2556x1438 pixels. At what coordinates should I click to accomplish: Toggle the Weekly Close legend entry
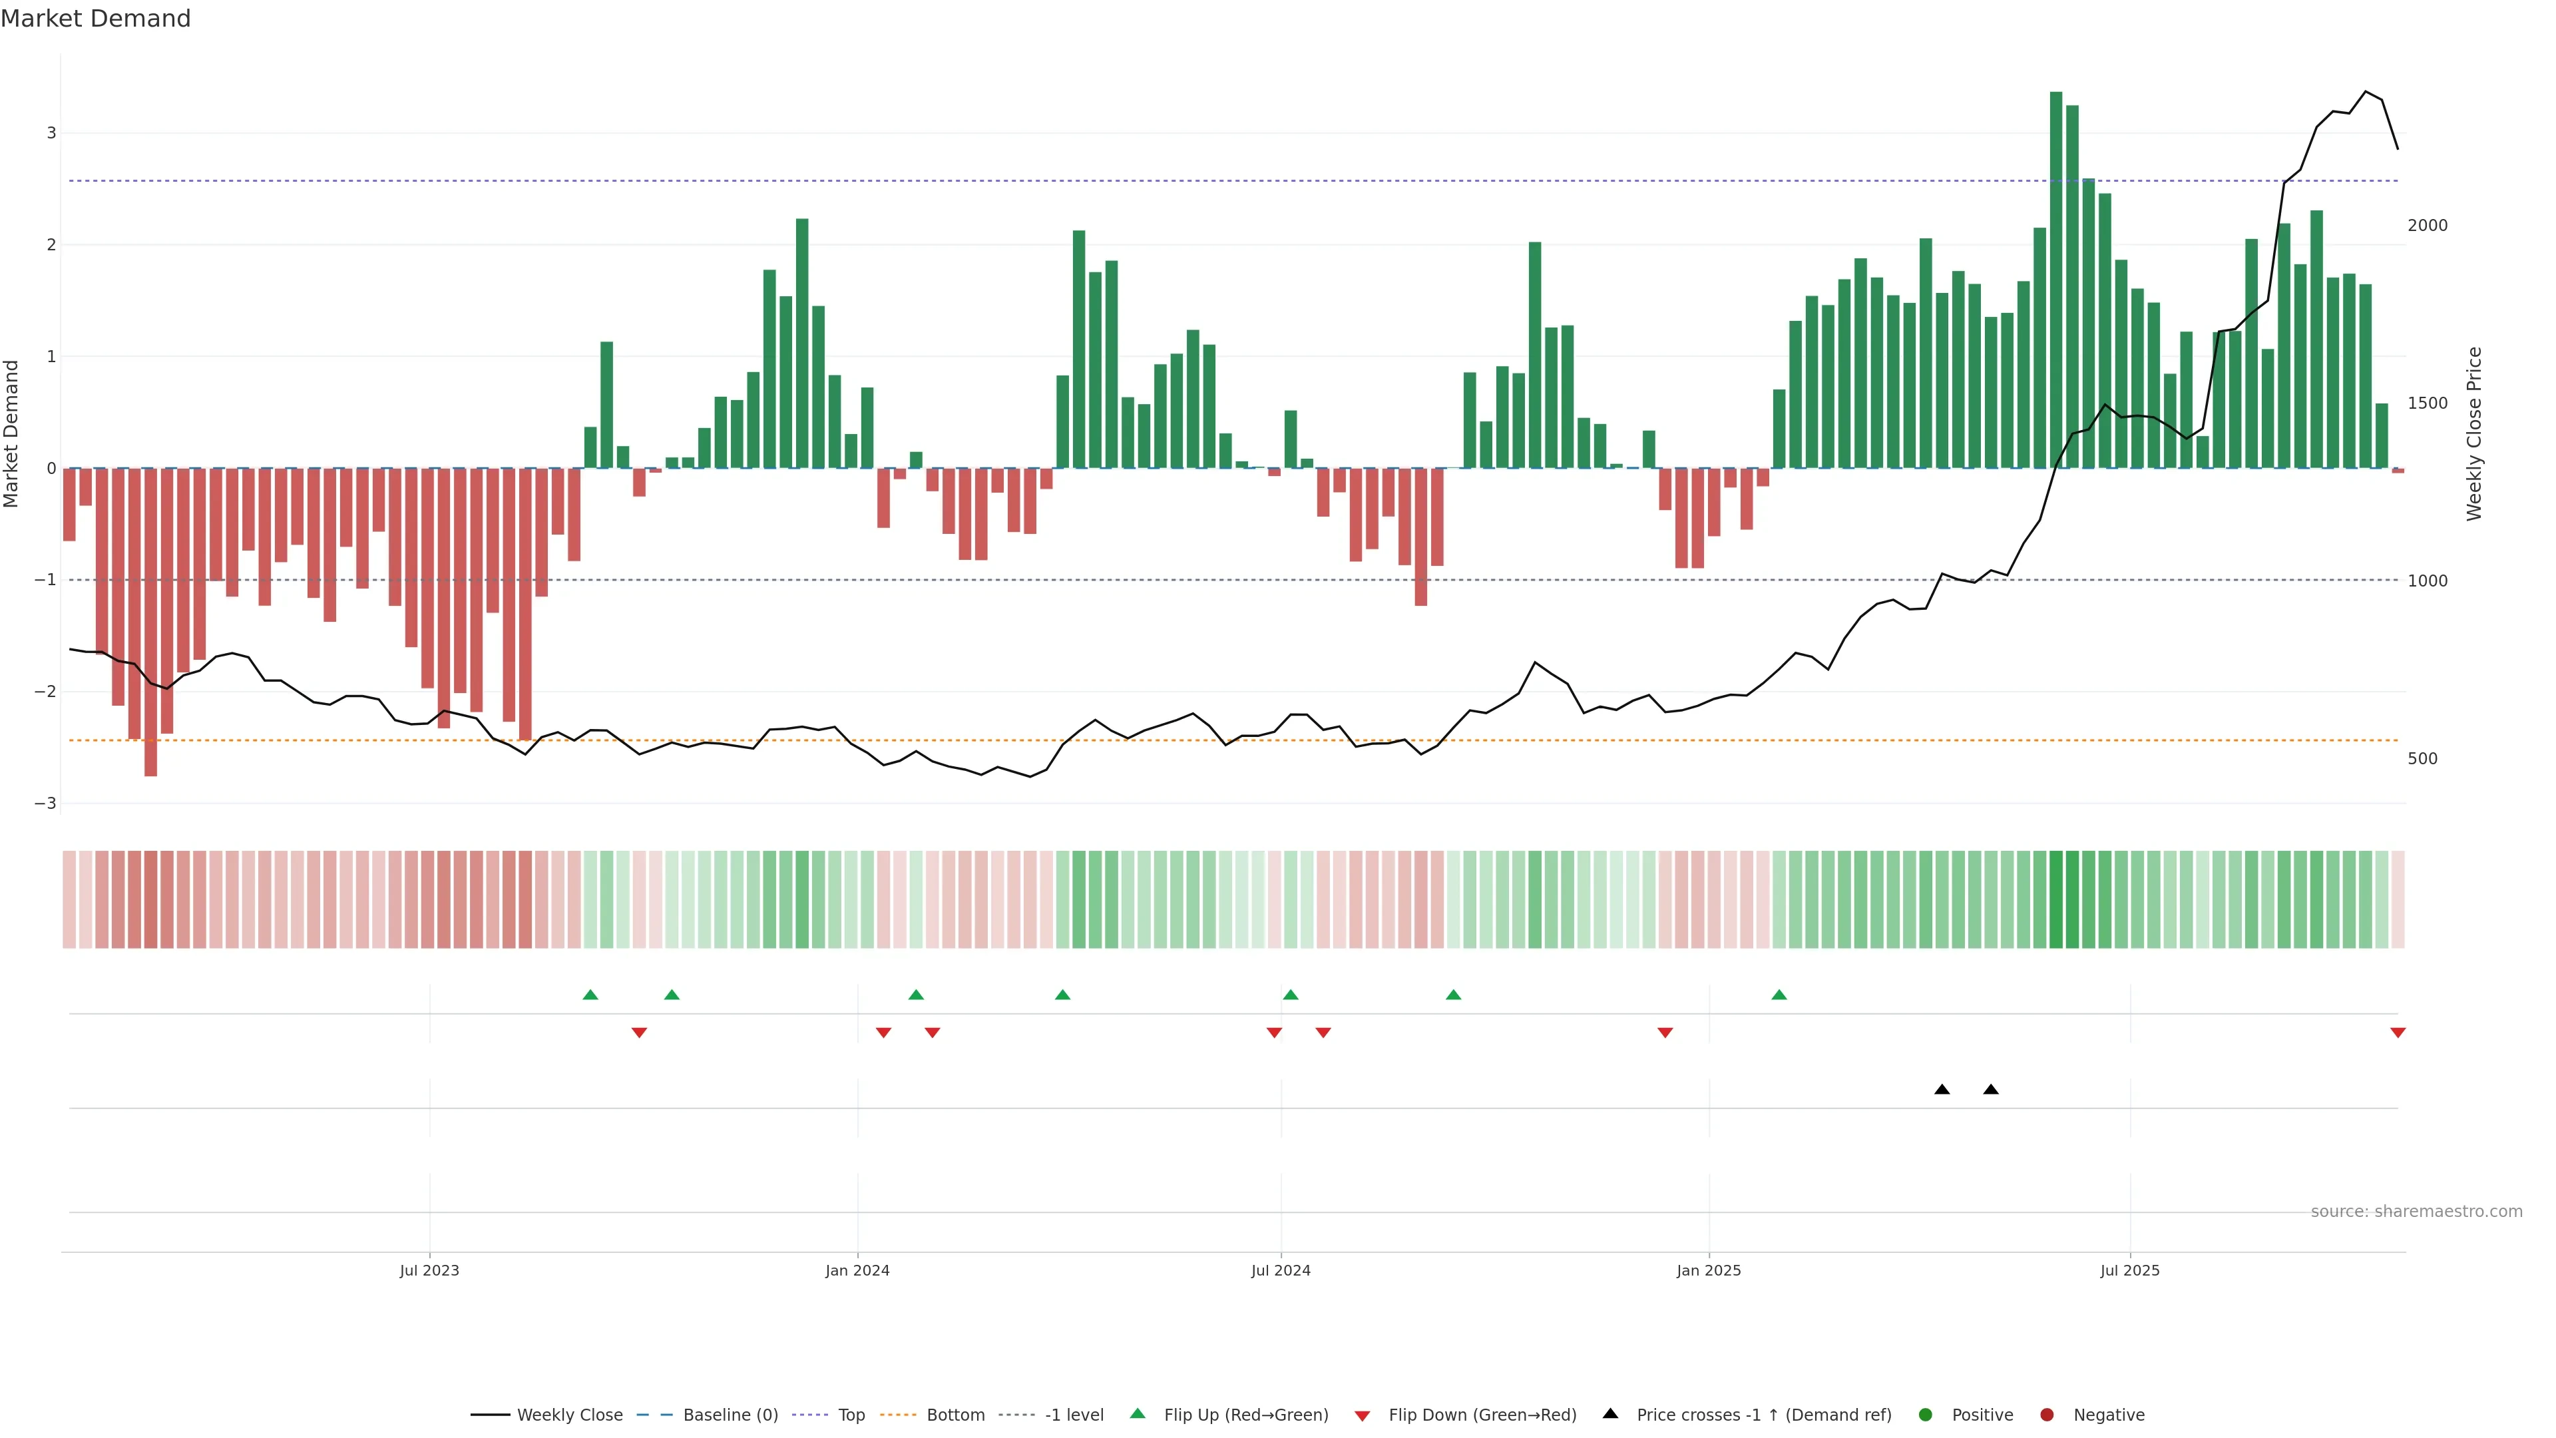point(570,1415)
